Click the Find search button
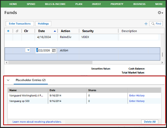Image resolution: width=167 pixels, height=128 pixels. pos(156,24)
